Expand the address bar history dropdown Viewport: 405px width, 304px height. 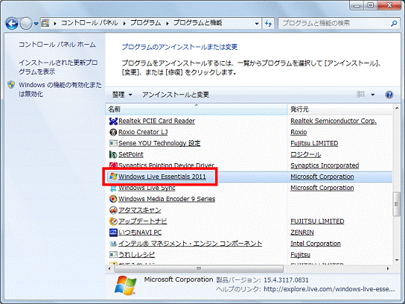257,24
